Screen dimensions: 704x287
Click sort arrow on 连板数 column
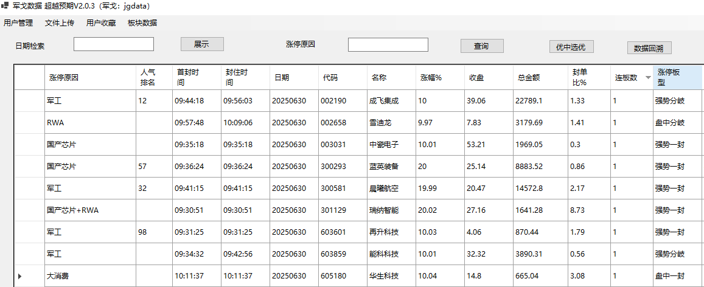point(647,78)
